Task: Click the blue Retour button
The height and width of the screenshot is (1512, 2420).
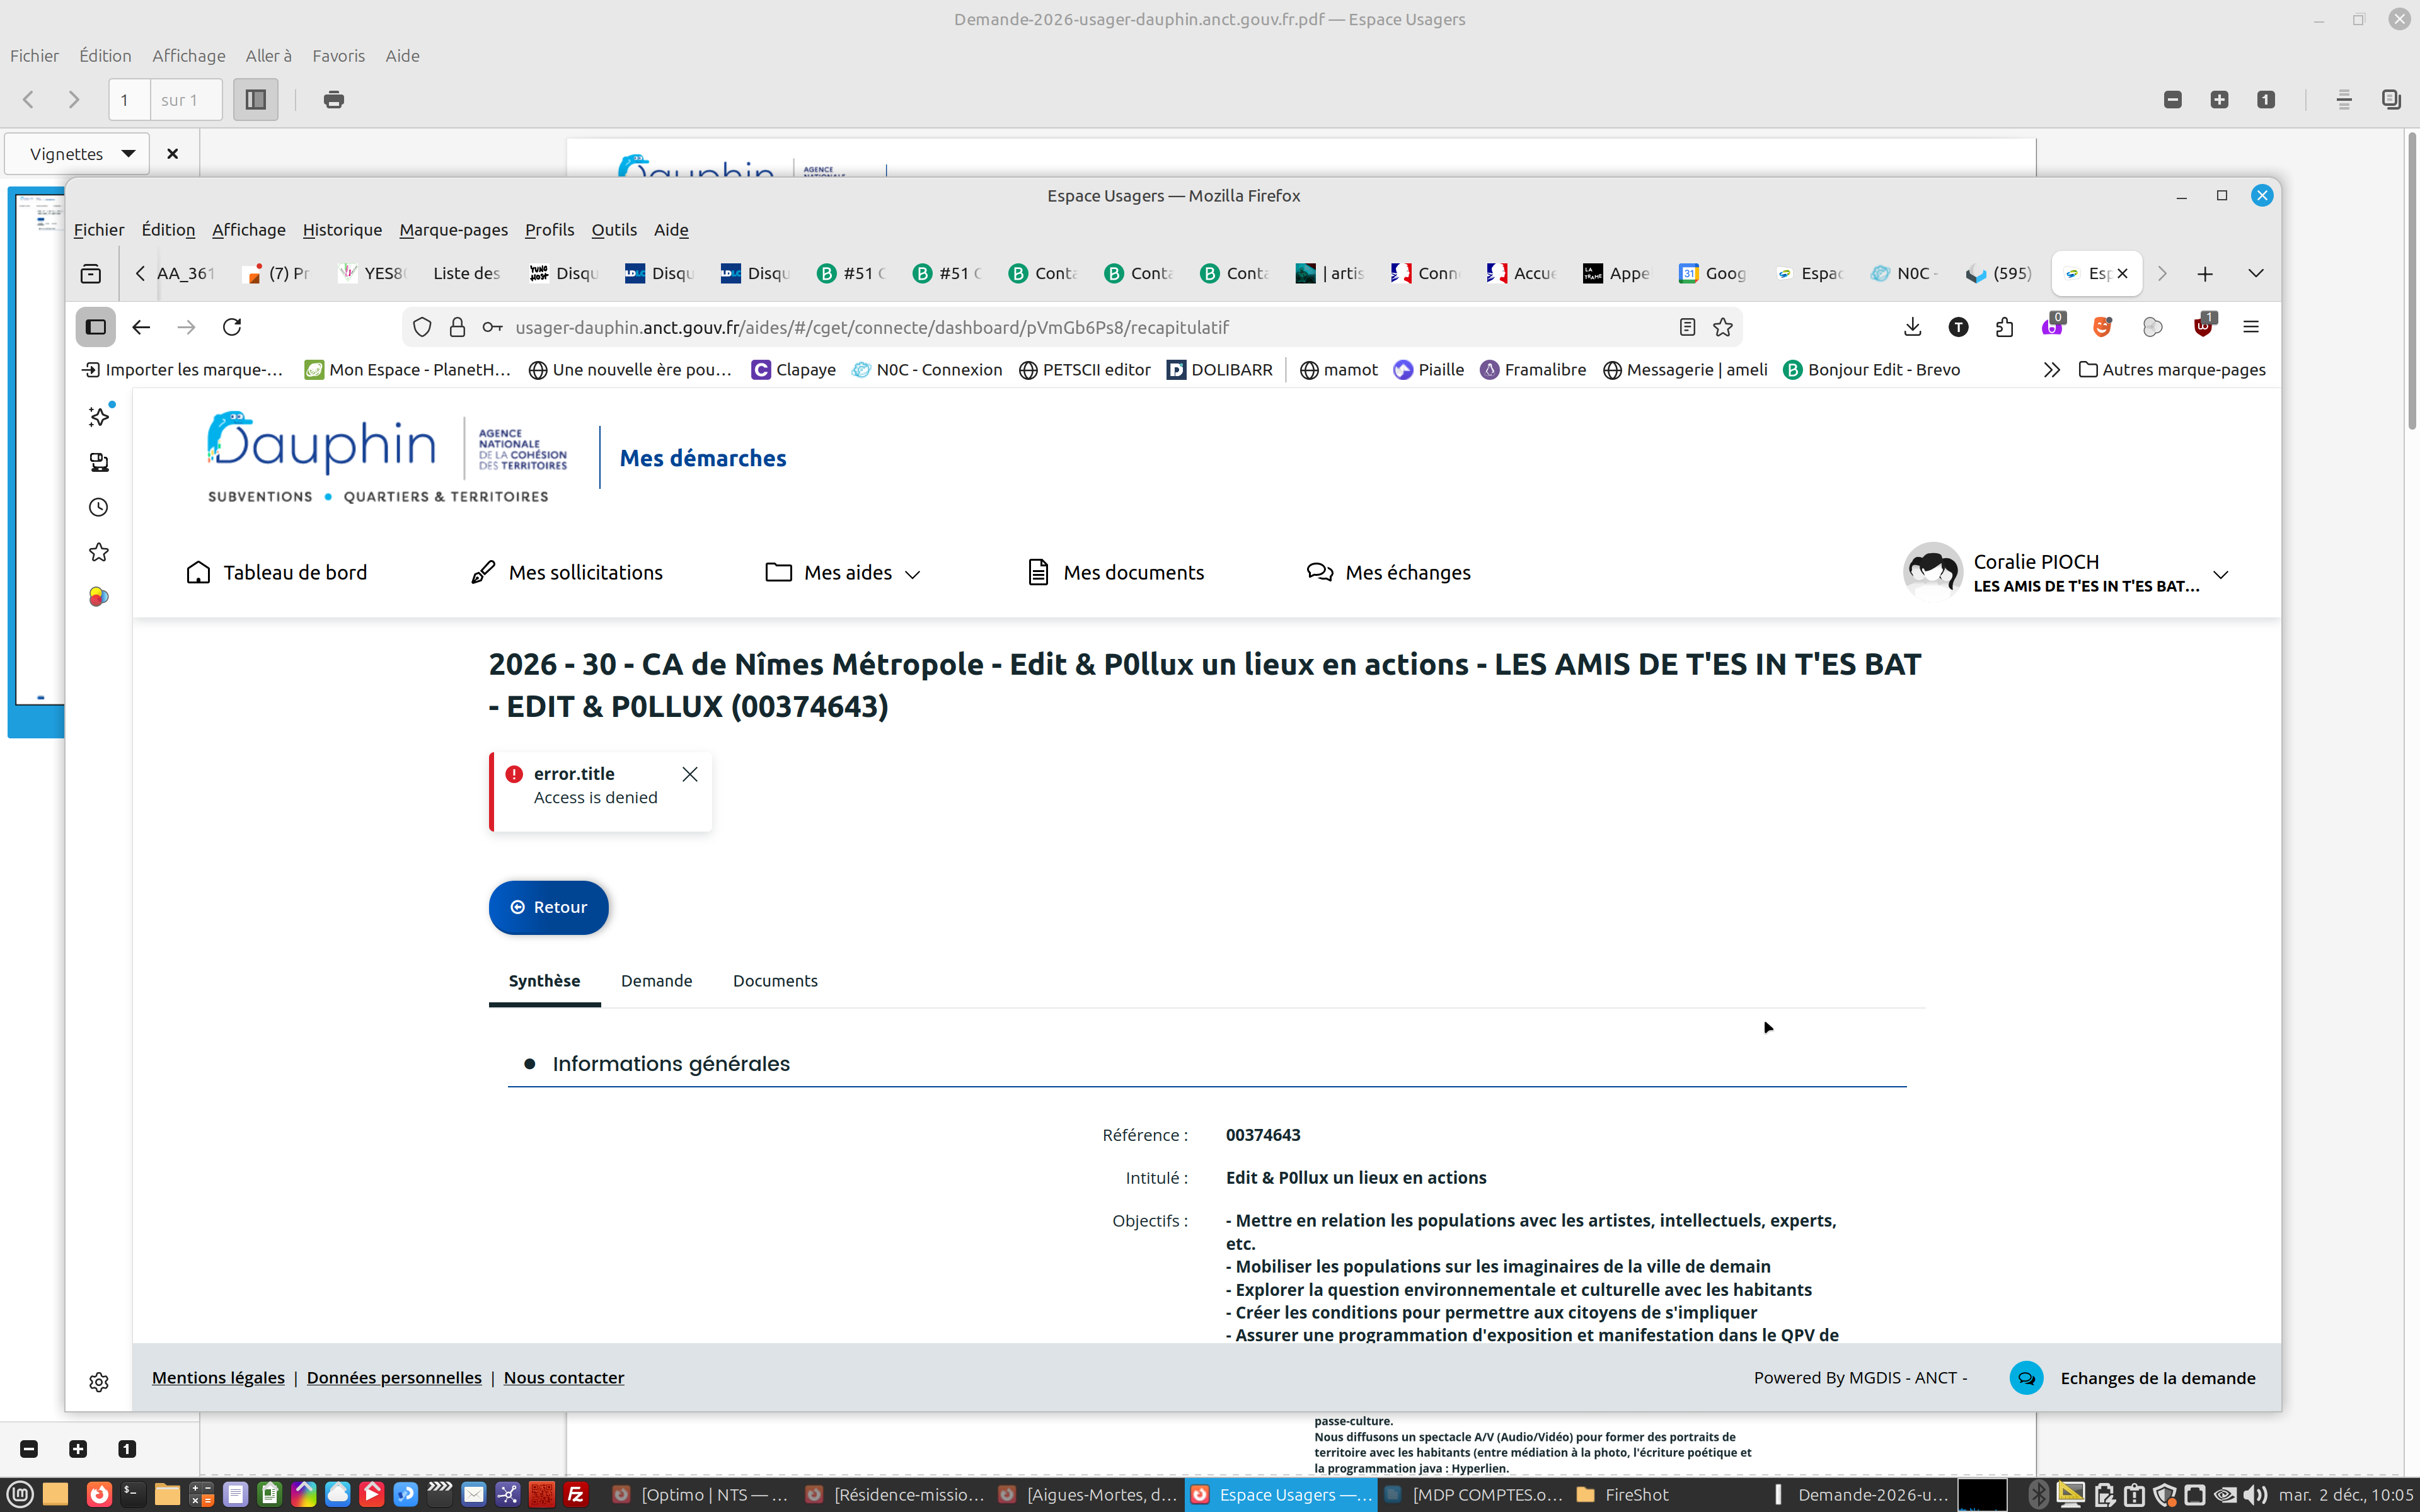Action: click(548, 907)
